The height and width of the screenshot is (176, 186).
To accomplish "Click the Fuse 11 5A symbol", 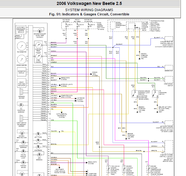I will (x=66, y=26).
